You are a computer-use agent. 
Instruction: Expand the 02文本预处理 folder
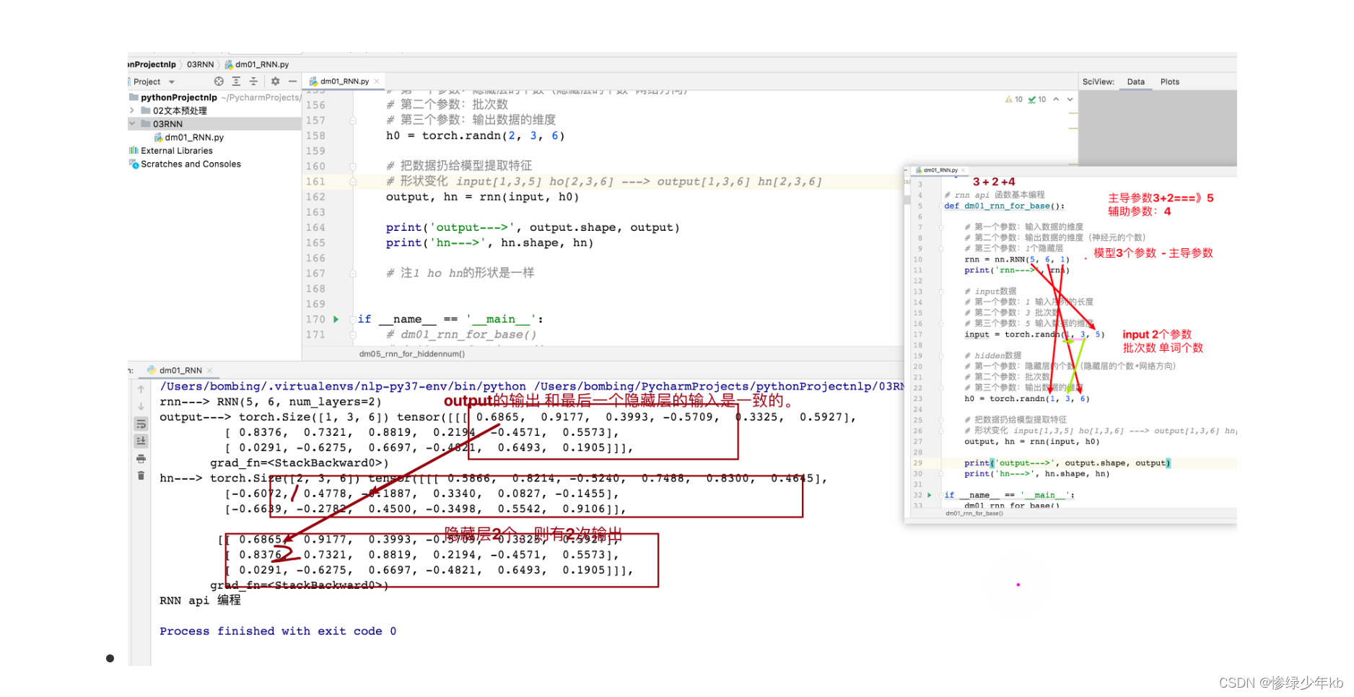132,110
